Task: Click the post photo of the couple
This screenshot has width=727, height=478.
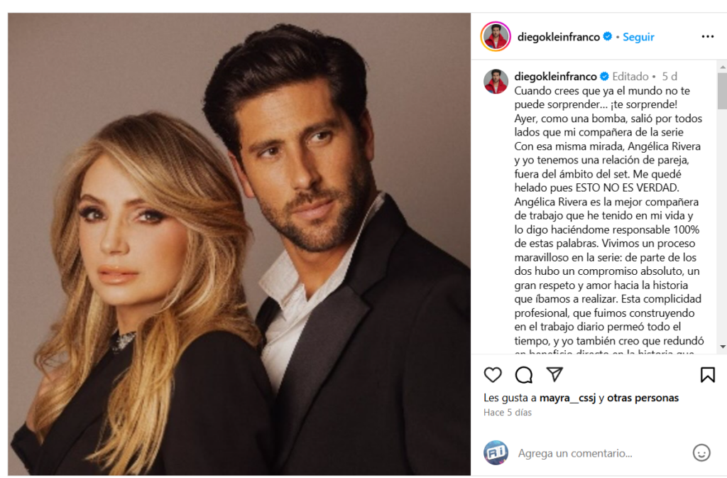Action: [239, 244]
